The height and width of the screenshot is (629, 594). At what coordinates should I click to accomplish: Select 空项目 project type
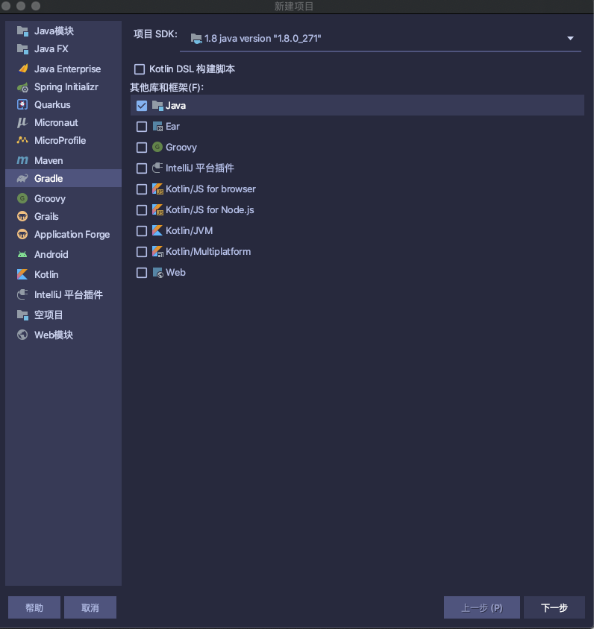pyautogui.click(x=63, y=315)
